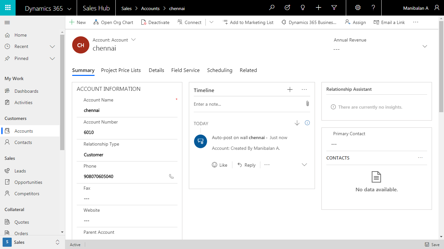Open the Sales area switcher
444x249 pixels.
33,242
